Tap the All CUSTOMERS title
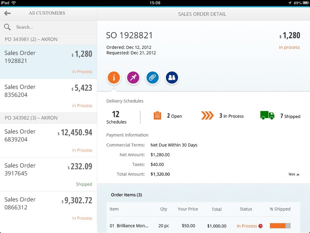 click(x=47, y=13)
